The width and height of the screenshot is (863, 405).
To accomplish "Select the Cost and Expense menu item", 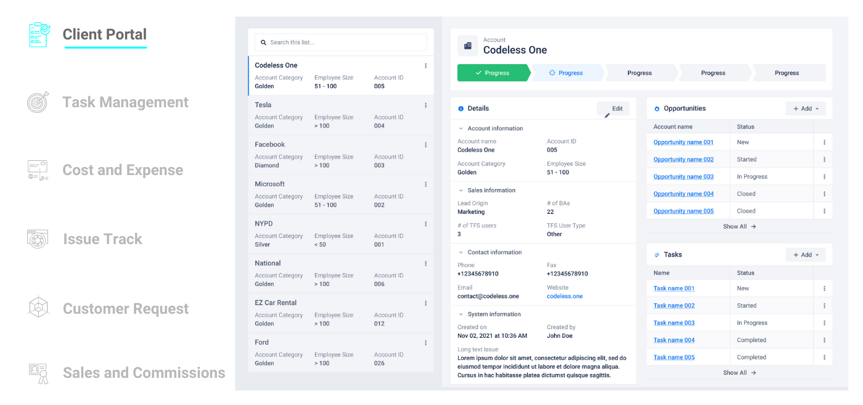I will [123, 170].
